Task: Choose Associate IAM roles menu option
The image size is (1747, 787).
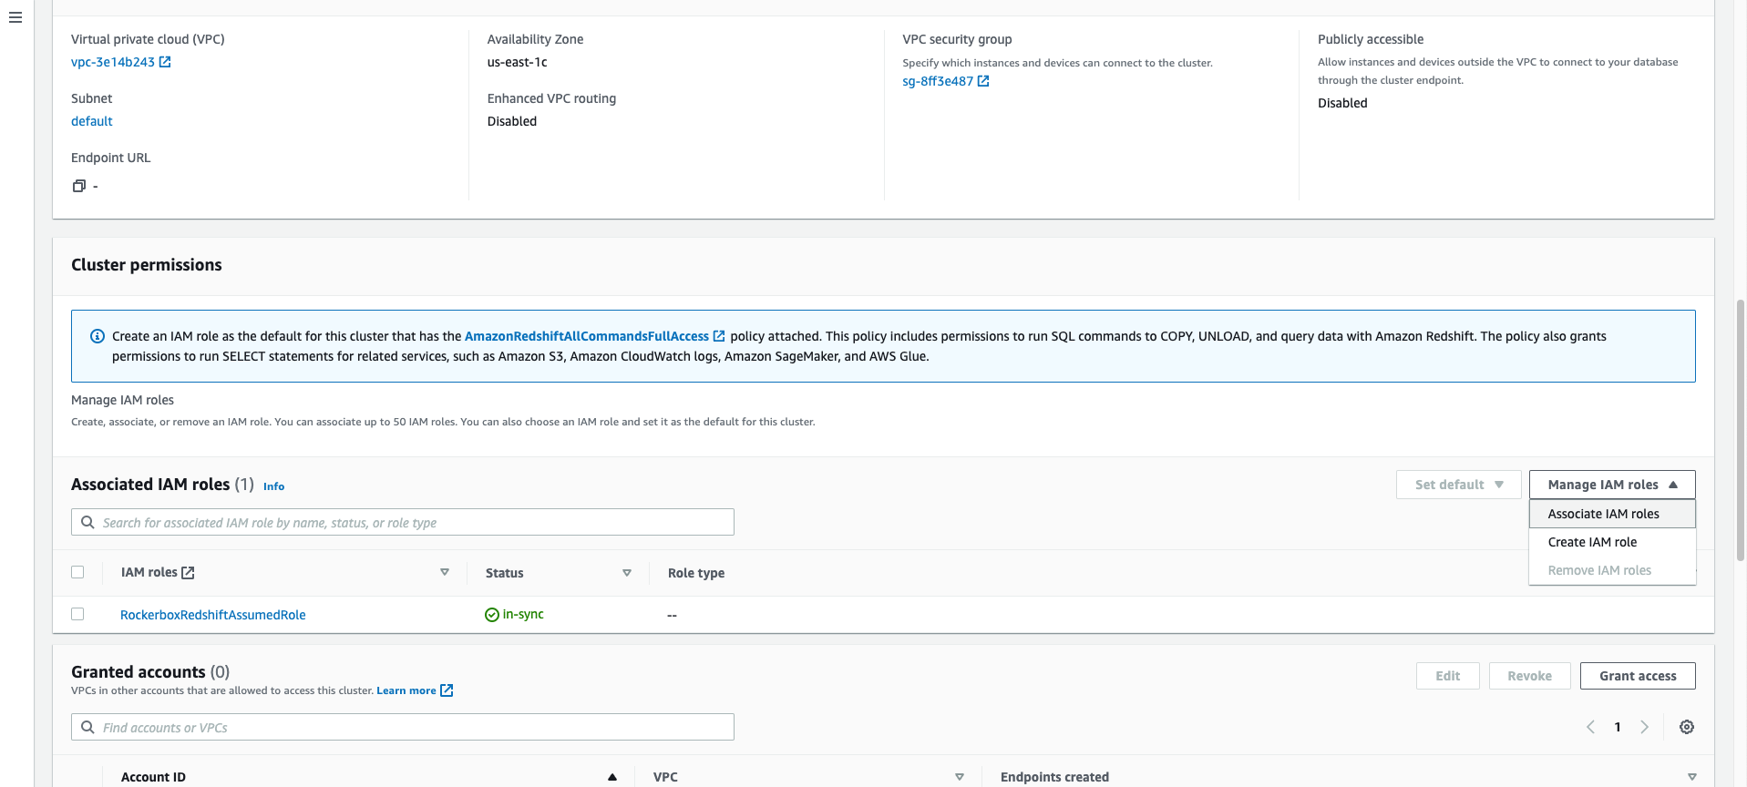Action: point(1612,514)
